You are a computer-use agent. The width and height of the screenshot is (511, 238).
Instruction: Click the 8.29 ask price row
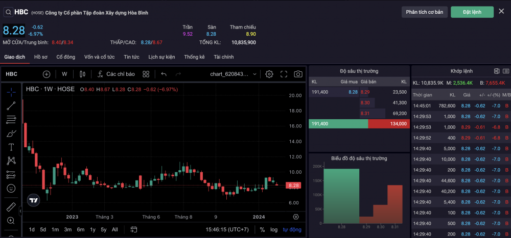click(385, 92)
